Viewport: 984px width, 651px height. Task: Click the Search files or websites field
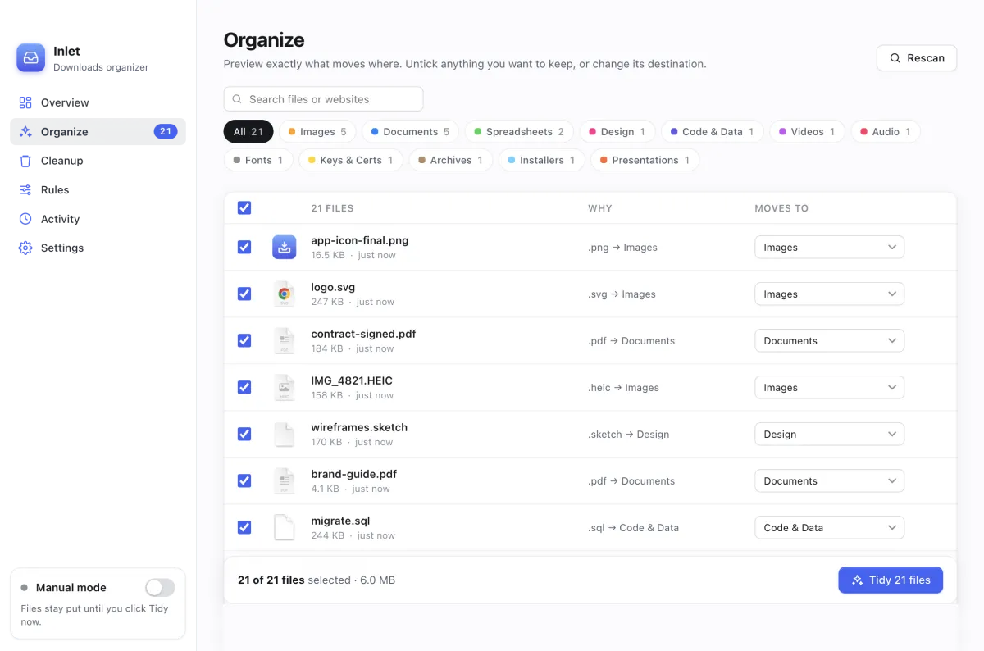323,99
